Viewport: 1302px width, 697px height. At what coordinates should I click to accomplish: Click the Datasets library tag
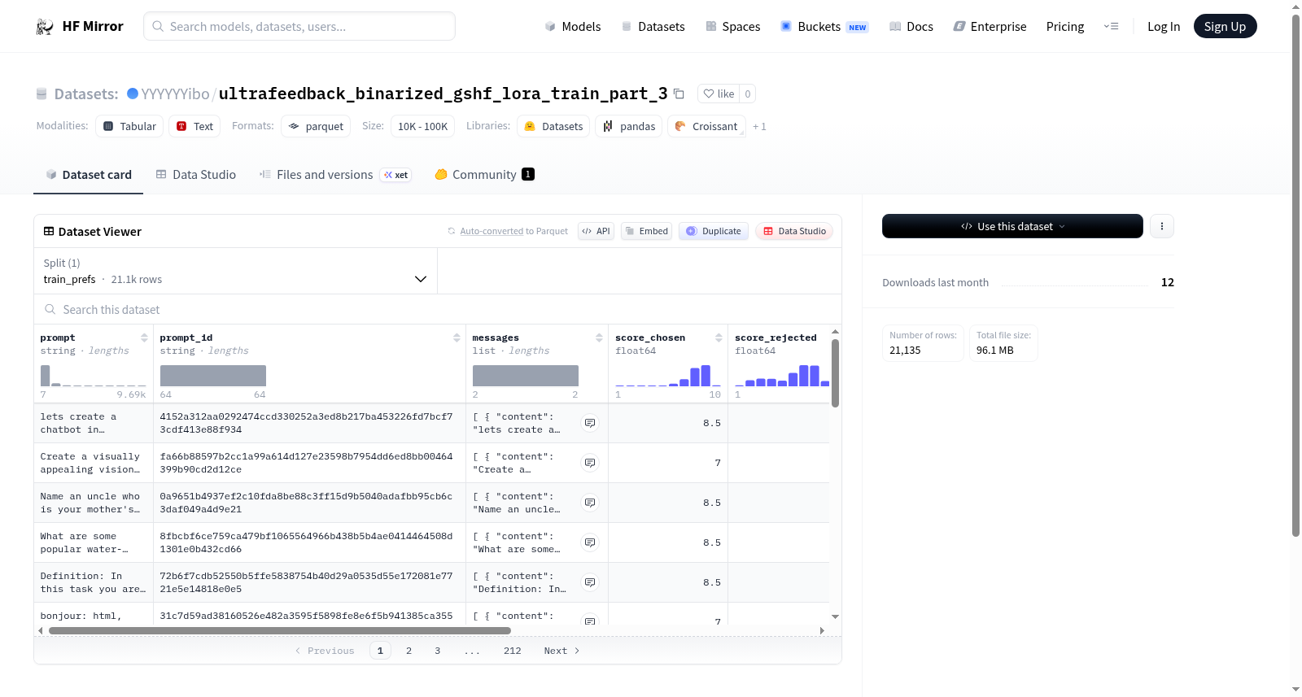click(x=553, y=126)
